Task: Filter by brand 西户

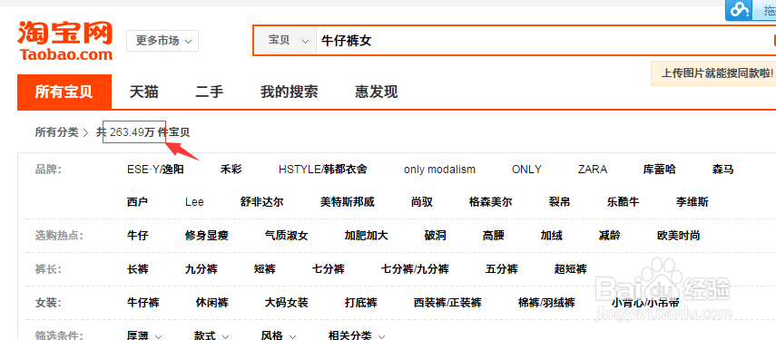Action: 138,202
